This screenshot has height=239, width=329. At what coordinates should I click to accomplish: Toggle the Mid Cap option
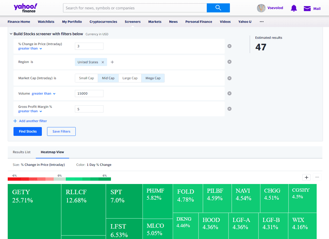pyautogui.click(x=108, y=78)
